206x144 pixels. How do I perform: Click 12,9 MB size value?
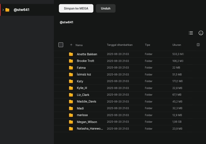[177, 115]
